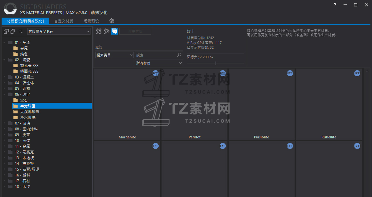Select the 抛光瓷 SSS folder

point(29,65)
